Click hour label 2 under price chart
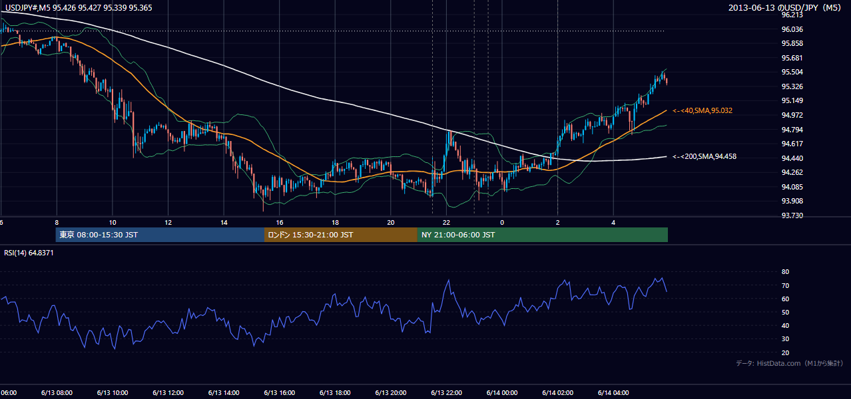 coord(557,223)
